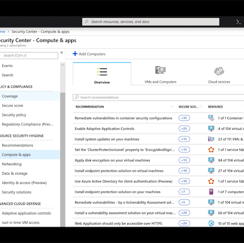
Task: Open Identity & access (Preview)
Action: click(x=24, y=183)
